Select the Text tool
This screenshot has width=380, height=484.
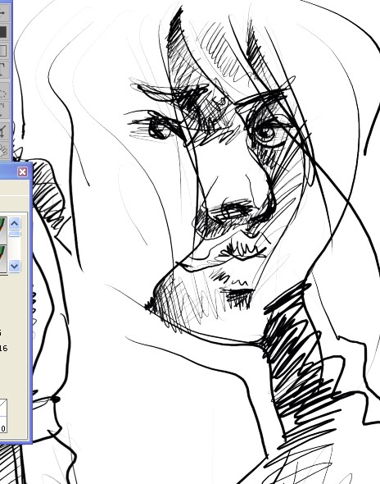tap(2, 70)
